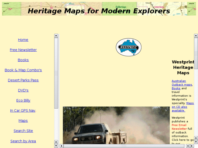
Task: Click sidebar frame vertical scrollbar thumb
Action: [56, 73]
